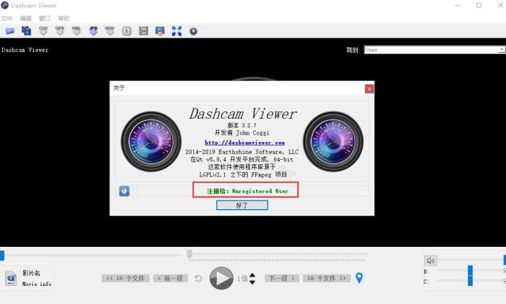The width and height of the screenshot is (506, 304).
Task: Open the 帮助 (Help) menu
Action: (x=64, y=18)
